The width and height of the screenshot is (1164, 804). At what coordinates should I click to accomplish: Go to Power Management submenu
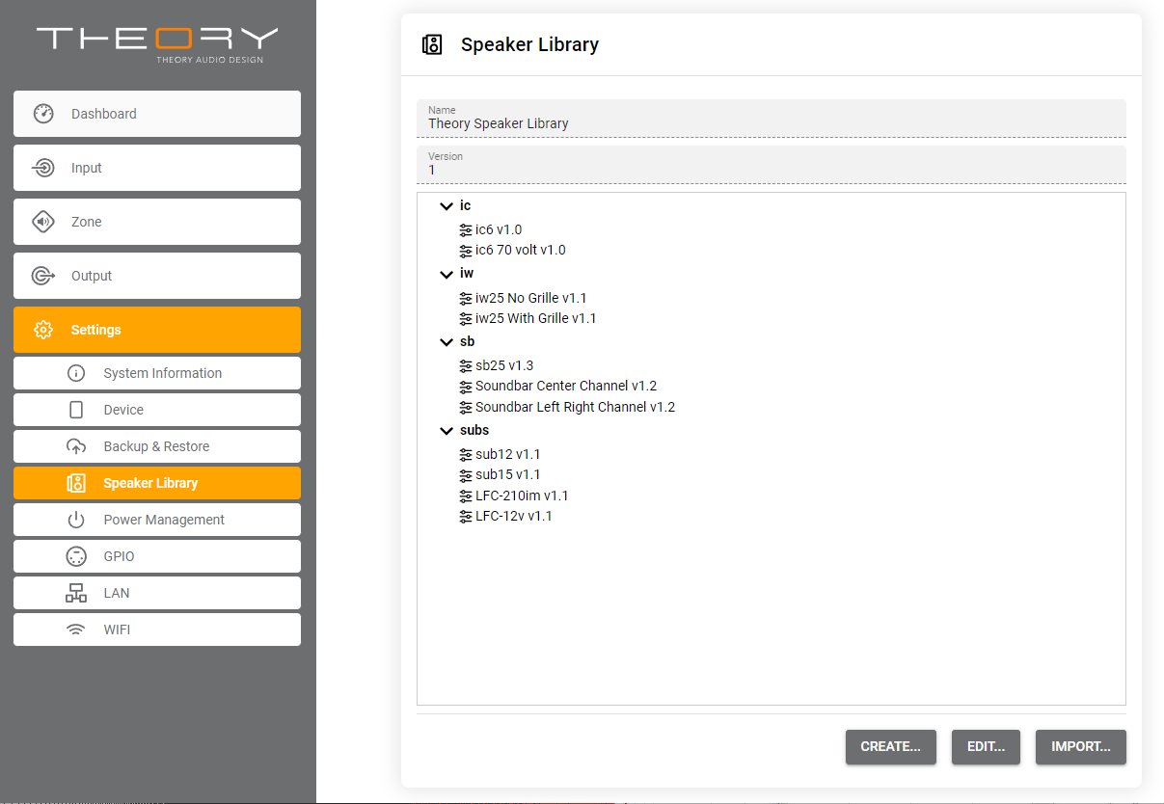(157, 520)
